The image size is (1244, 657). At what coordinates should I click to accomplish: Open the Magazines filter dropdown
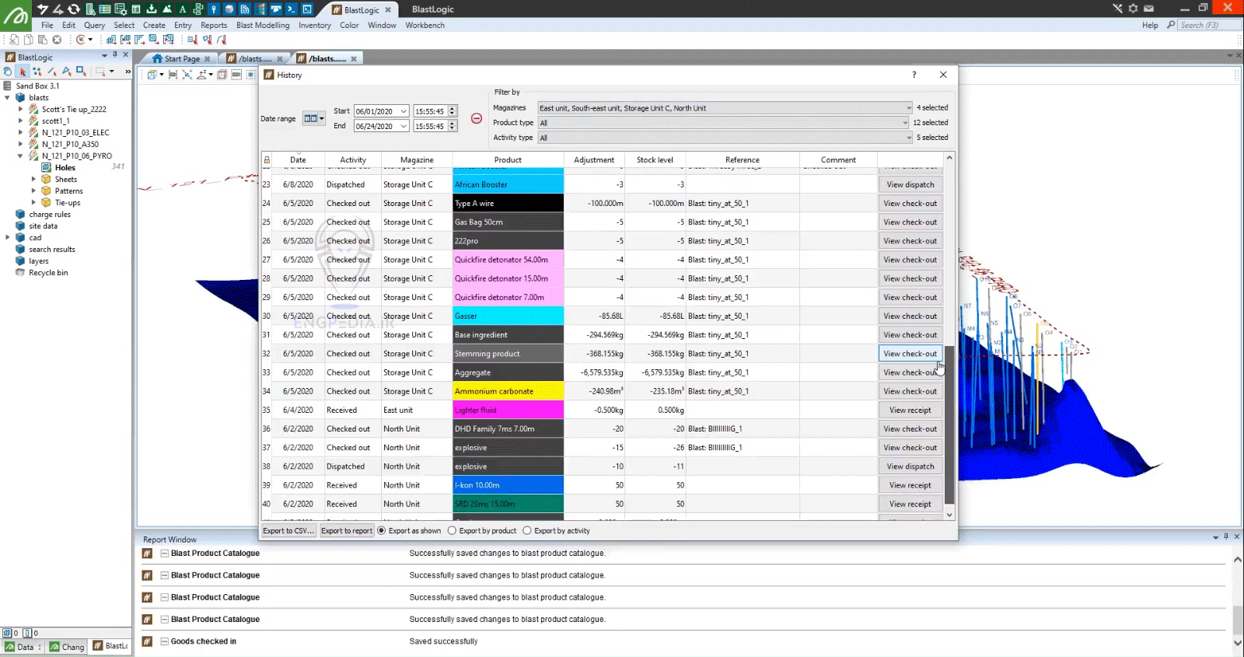tap(908, 108)
